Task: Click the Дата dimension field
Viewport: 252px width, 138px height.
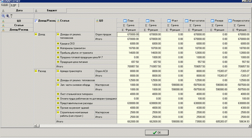Action: pos(17,10)
